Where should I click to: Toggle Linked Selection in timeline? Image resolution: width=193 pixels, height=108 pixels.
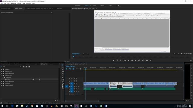pos(74,69)
